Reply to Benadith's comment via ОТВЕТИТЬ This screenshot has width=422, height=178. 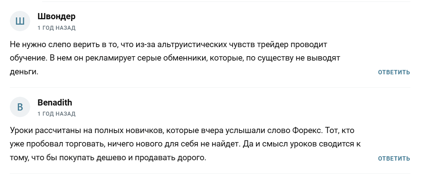[x=394, y=158]
